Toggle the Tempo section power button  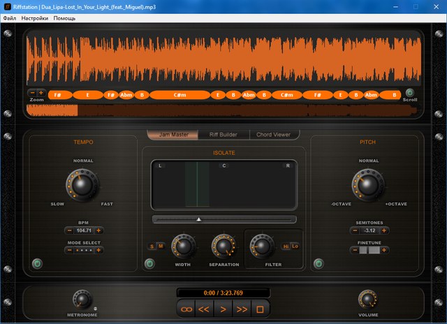coord(37,263)
